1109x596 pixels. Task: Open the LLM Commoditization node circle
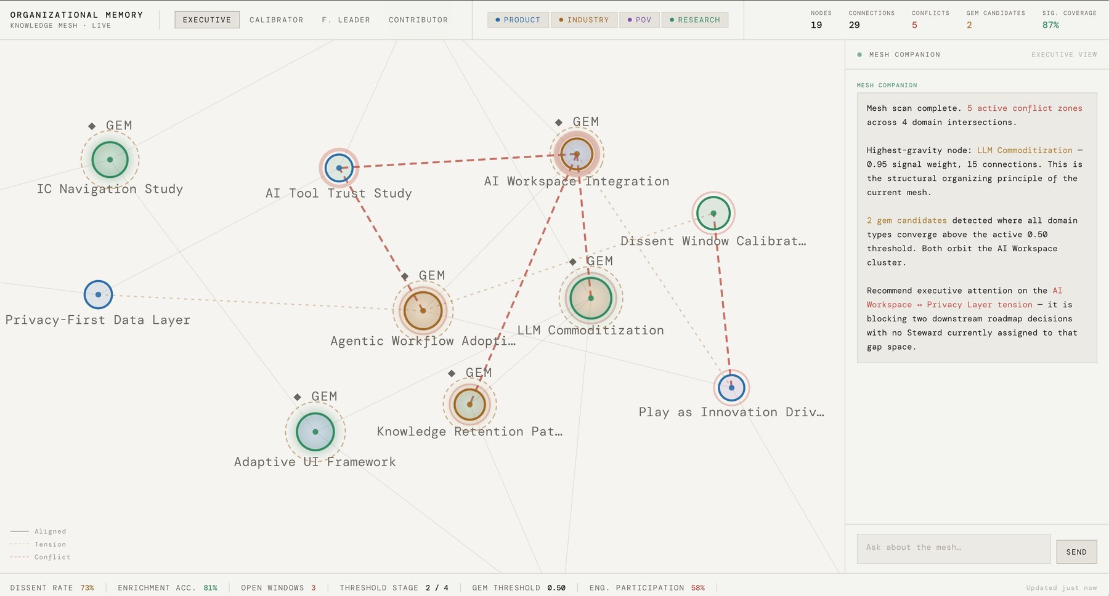[591, 298]
